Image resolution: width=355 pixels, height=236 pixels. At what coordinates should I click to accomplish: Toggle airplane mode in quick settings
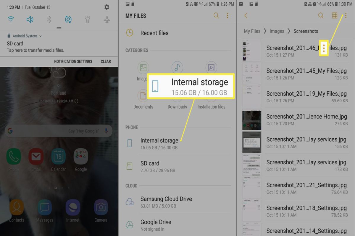pyautogui.click(x=107, y=20)
